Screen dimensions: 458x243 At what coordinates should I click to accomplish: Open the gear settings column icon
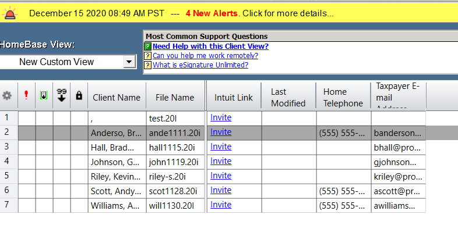pyautogui.click(x=8, y=97)
